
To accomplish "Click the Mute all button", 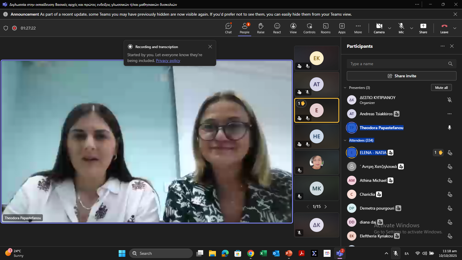I will click(x=441, y=88).
